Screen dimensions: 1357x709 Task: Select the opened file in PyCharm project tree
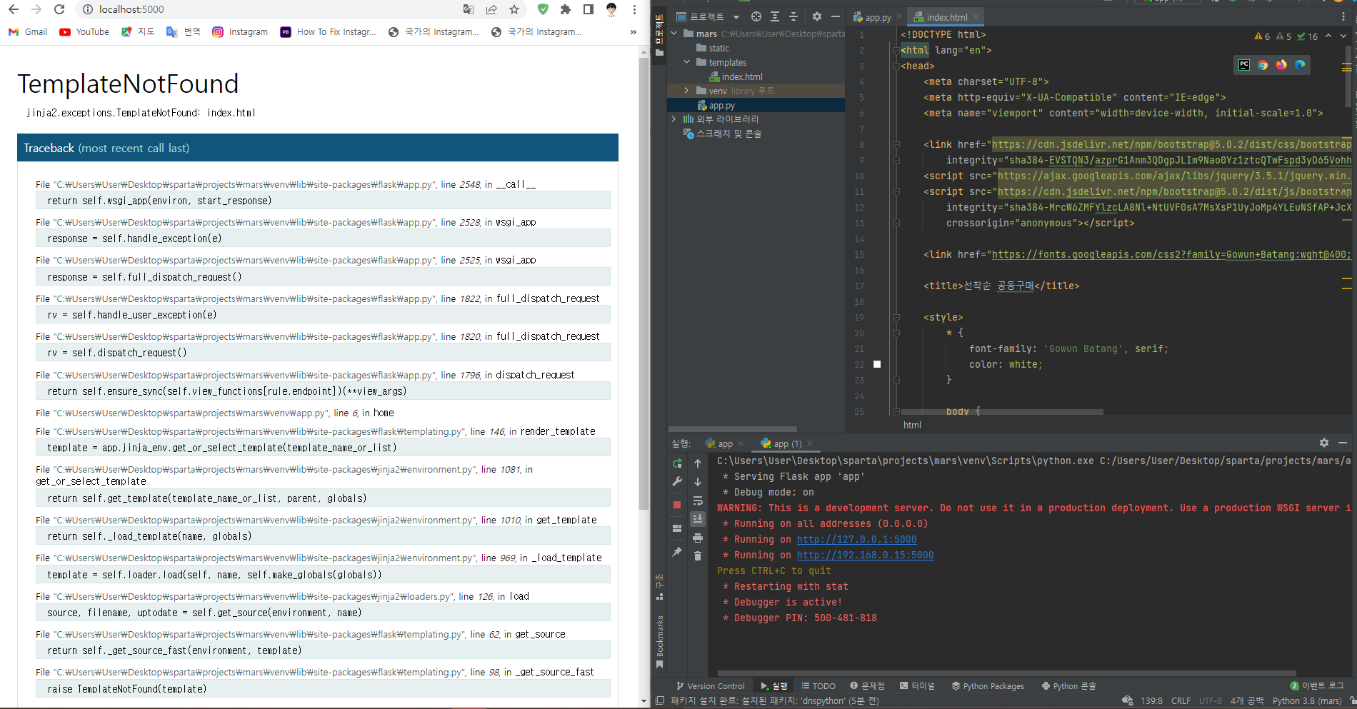756,16
